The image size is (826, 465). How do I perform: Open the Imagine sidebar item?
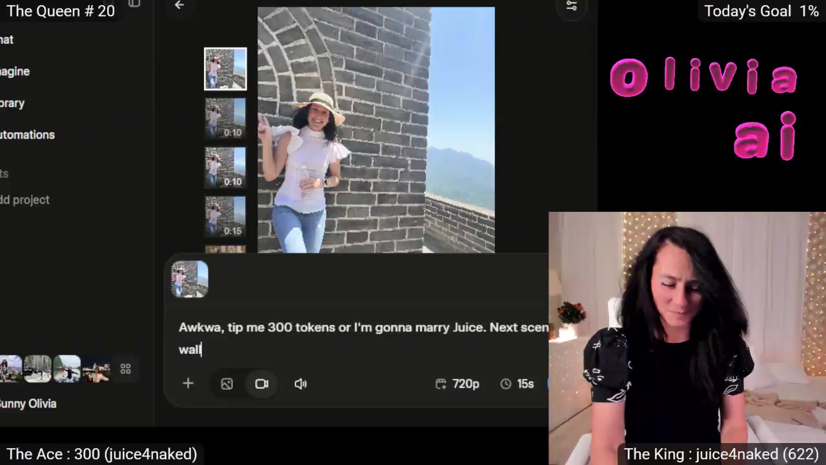tap(15, 71)
